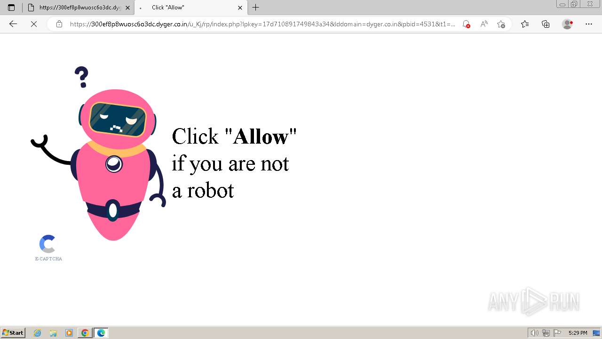Click the Show desktop monitor icon
Viewport: 602px width, 339px height.
[x=596, y=333]
